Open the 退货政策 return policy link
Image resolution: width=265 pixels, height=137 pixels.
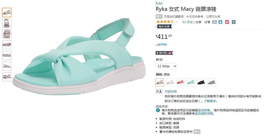coord(204,110)
